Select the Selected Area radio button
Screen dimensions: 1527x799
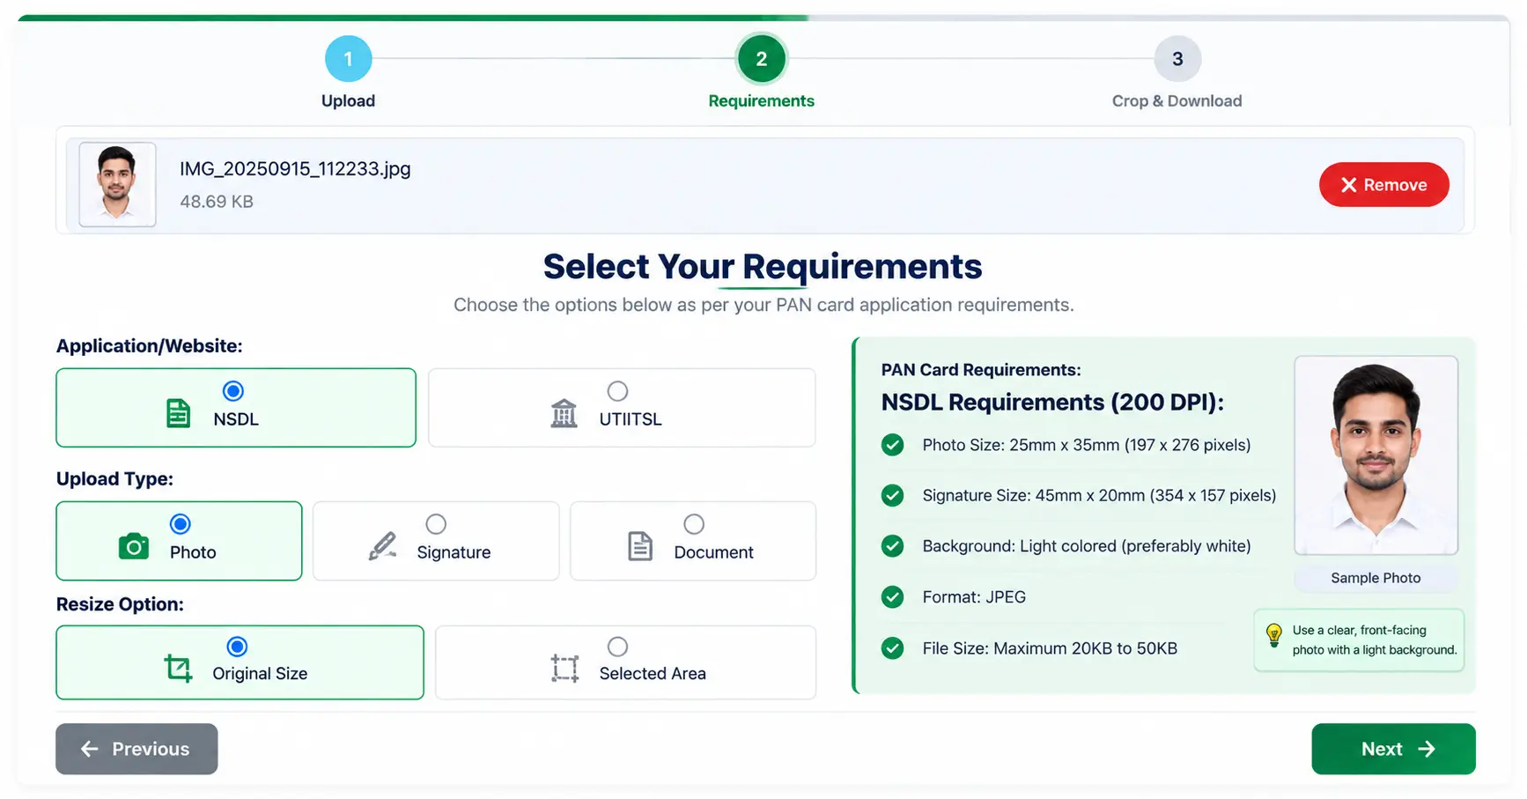(x=617, y=647)
